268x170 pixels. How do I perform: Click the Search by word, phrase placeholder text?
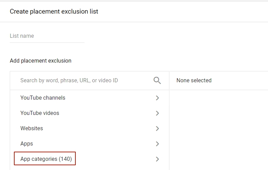tap(69, 80)
